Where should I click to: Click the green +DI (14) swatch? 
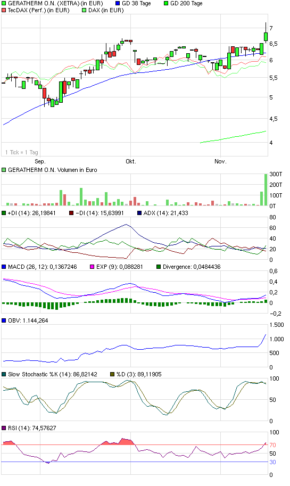[x=4, y=213]
